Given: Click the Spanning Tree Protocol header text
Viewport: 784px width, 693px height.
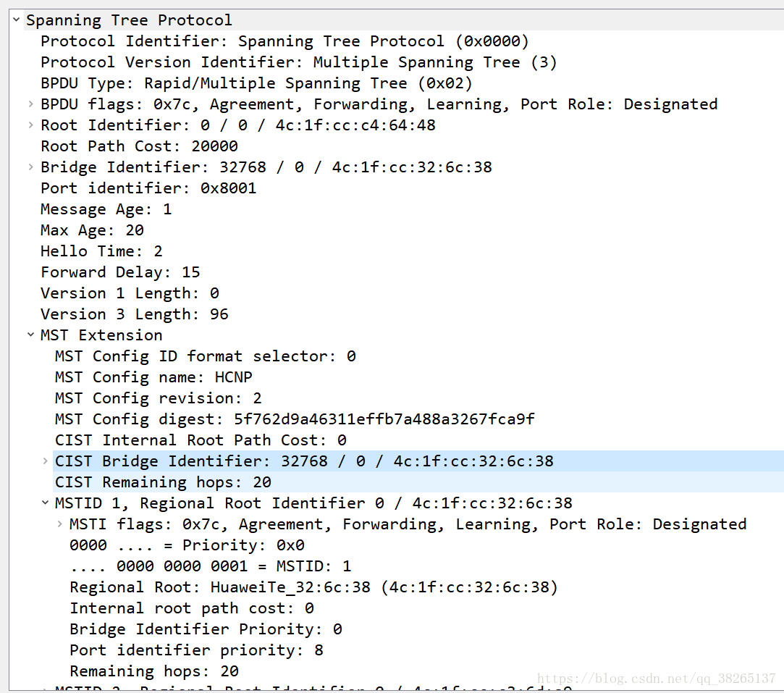Looking at the screenshot, I should point(129,20).
